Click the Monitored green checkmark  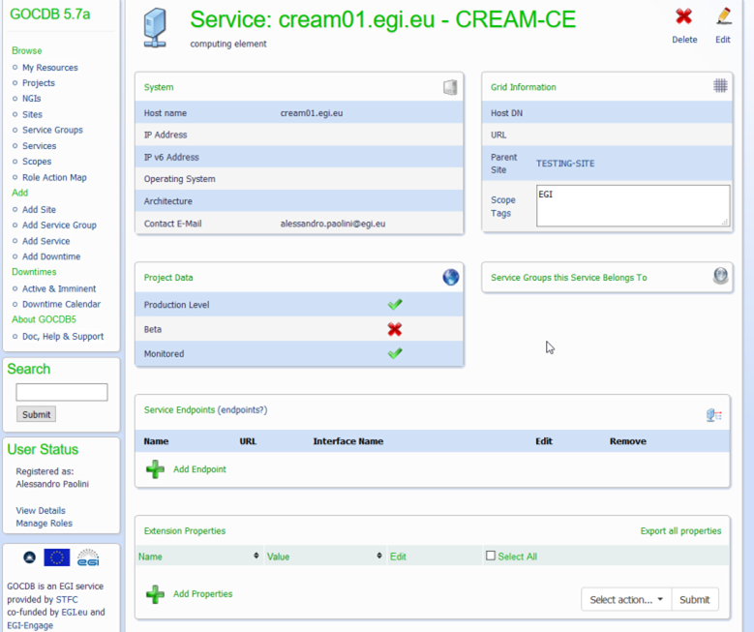click(395, 353)
